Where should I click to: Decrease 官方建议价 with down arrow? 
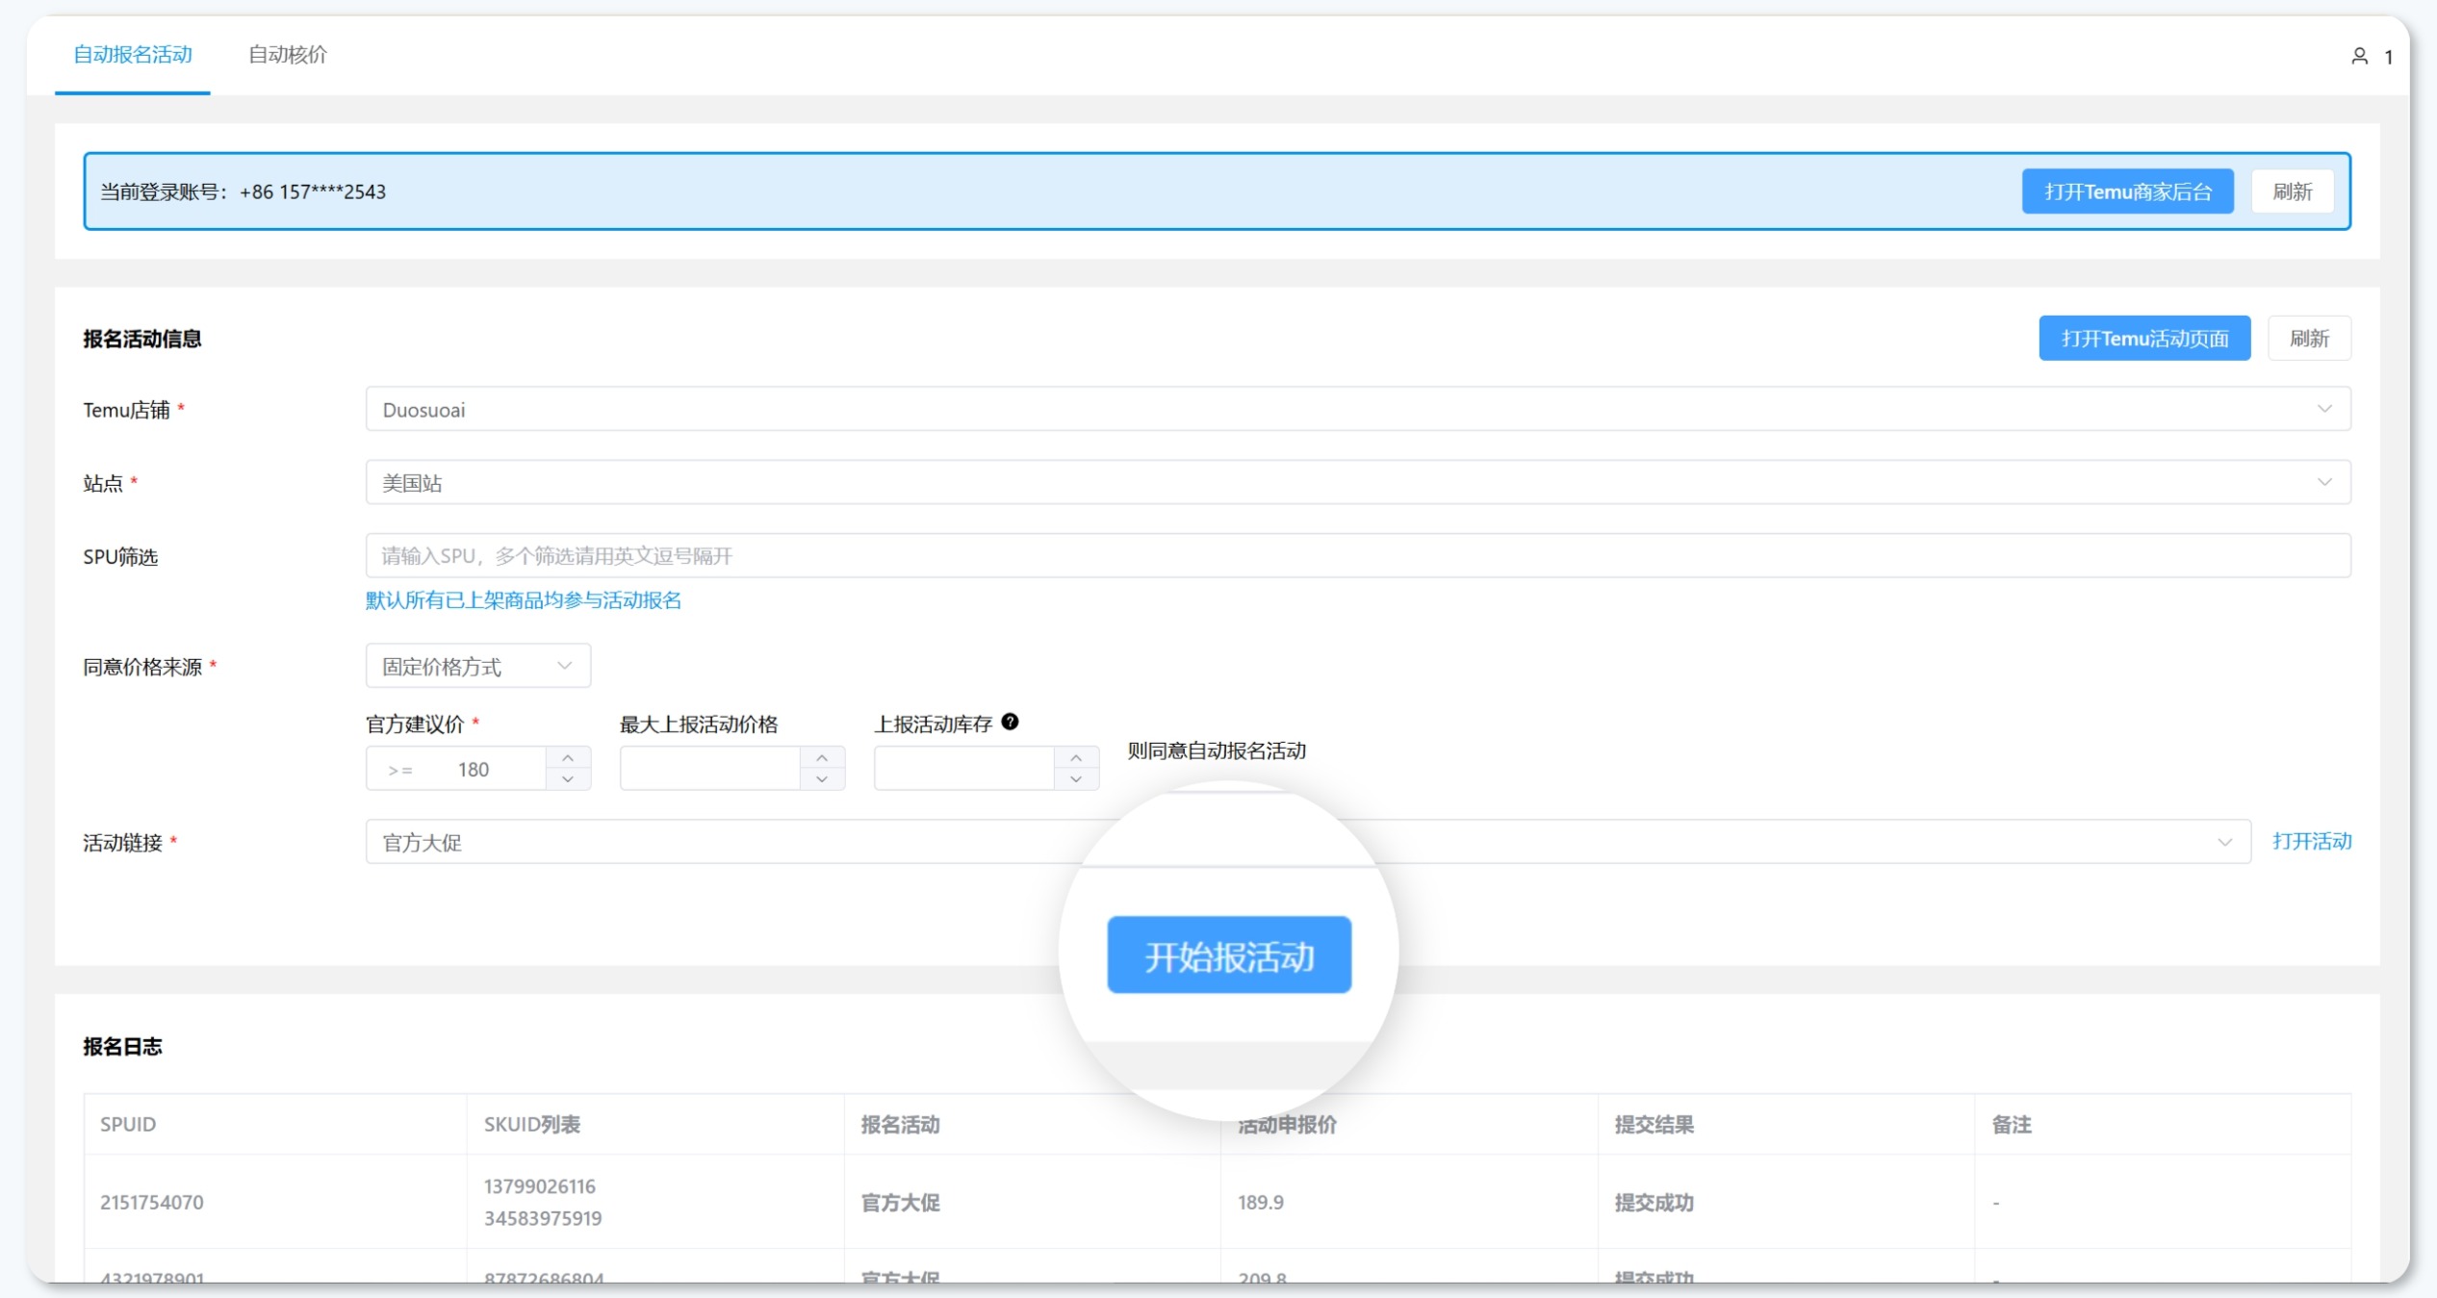(568, 779)
